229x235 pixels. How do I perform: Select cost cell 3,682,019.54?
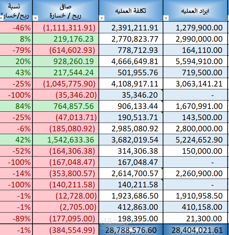(x=131, y=140)
